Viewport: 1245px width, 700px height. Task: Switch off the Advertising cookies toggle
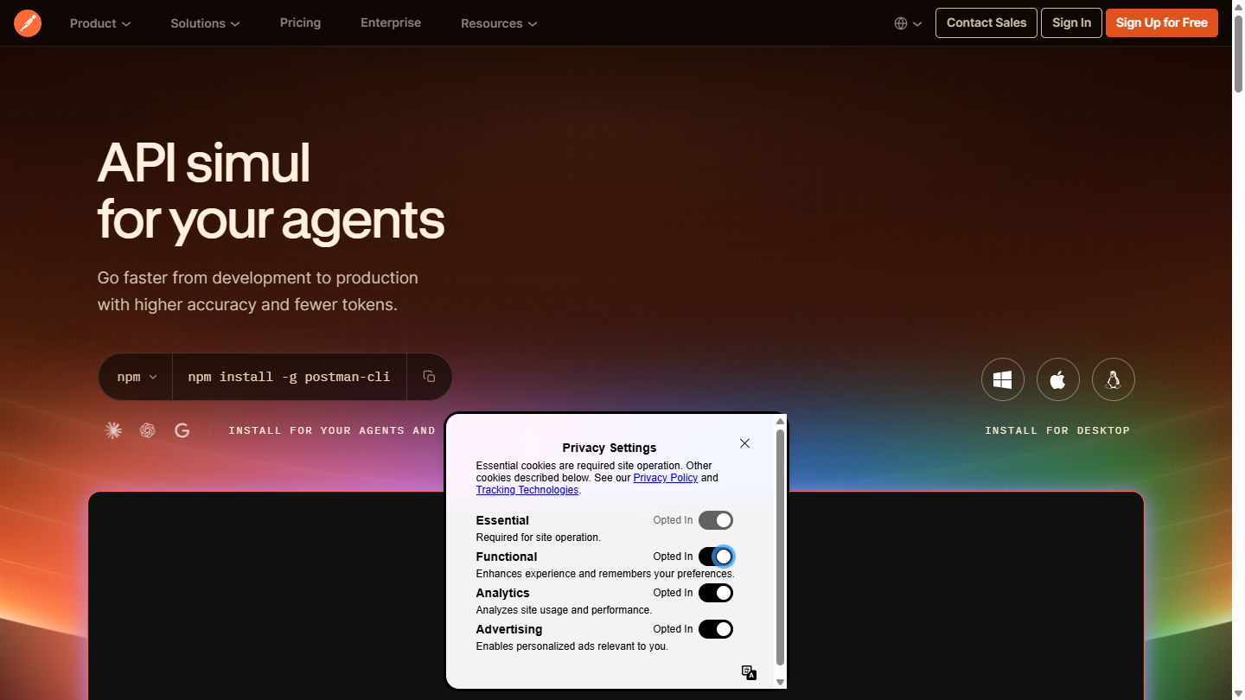(x=716, y=629)
